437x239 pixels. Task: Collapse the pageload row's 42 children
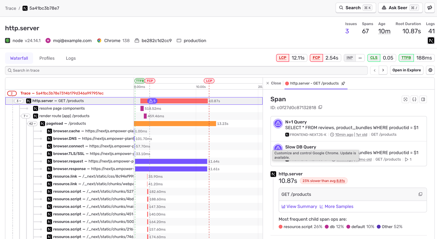point(33,124)
